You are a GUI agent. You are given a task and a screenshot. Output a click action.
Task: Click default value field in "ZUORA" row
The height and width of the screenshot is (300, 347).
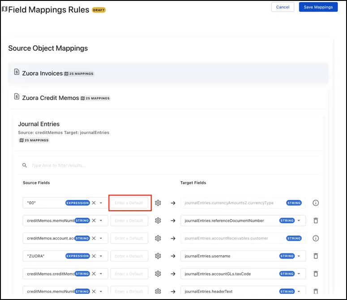click(x=129, y=256)
